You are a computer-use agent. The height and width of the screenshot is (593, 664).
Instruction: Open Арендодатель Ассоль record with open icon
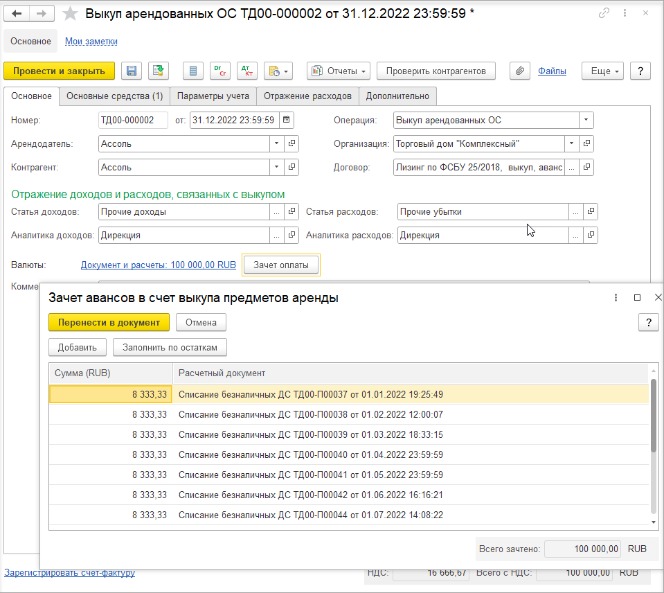pyautogui.click(x=291, y=143)
